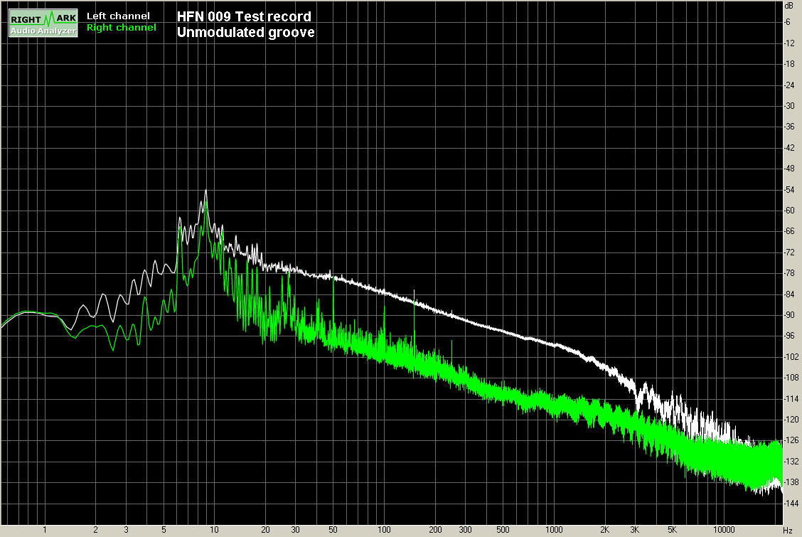Click the -102 dB axis label
802x537 pixels.
click(x=791, y=356)
